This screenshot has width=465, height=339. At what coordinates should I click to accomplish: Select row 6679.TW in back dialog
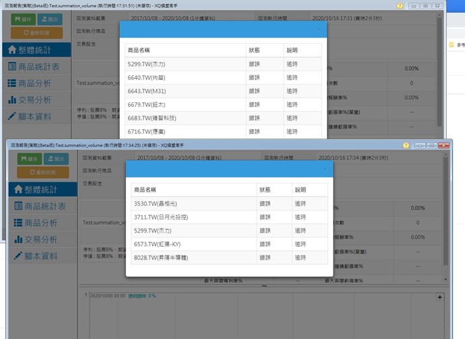coord(223,104)
